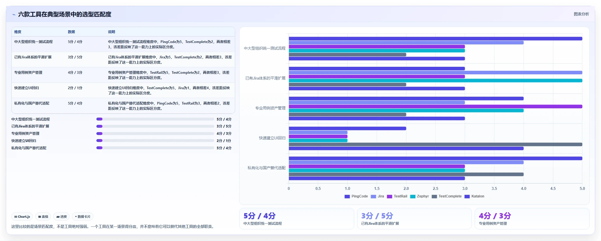Click the PingCode bar for 中大型组织统一测试流程
Image resolution: width=601 pixels, height=241 pixels.
pos(435,39)
